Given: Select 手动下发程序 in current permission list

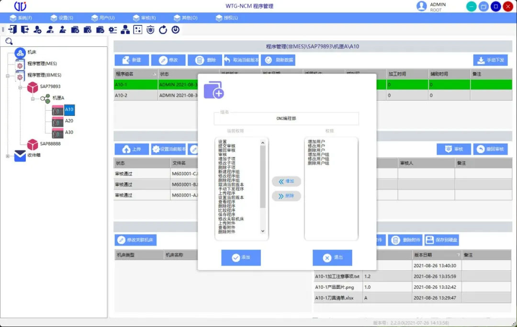Looking at the screenshot, I should click(x=231, y=189).
